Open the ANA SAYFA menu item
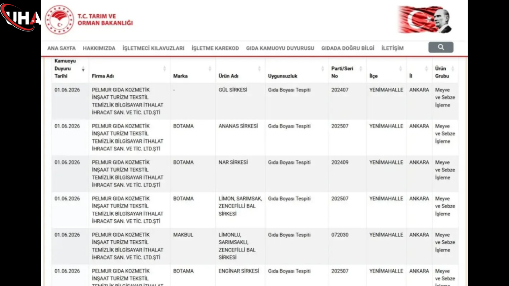 pos(61,48)
